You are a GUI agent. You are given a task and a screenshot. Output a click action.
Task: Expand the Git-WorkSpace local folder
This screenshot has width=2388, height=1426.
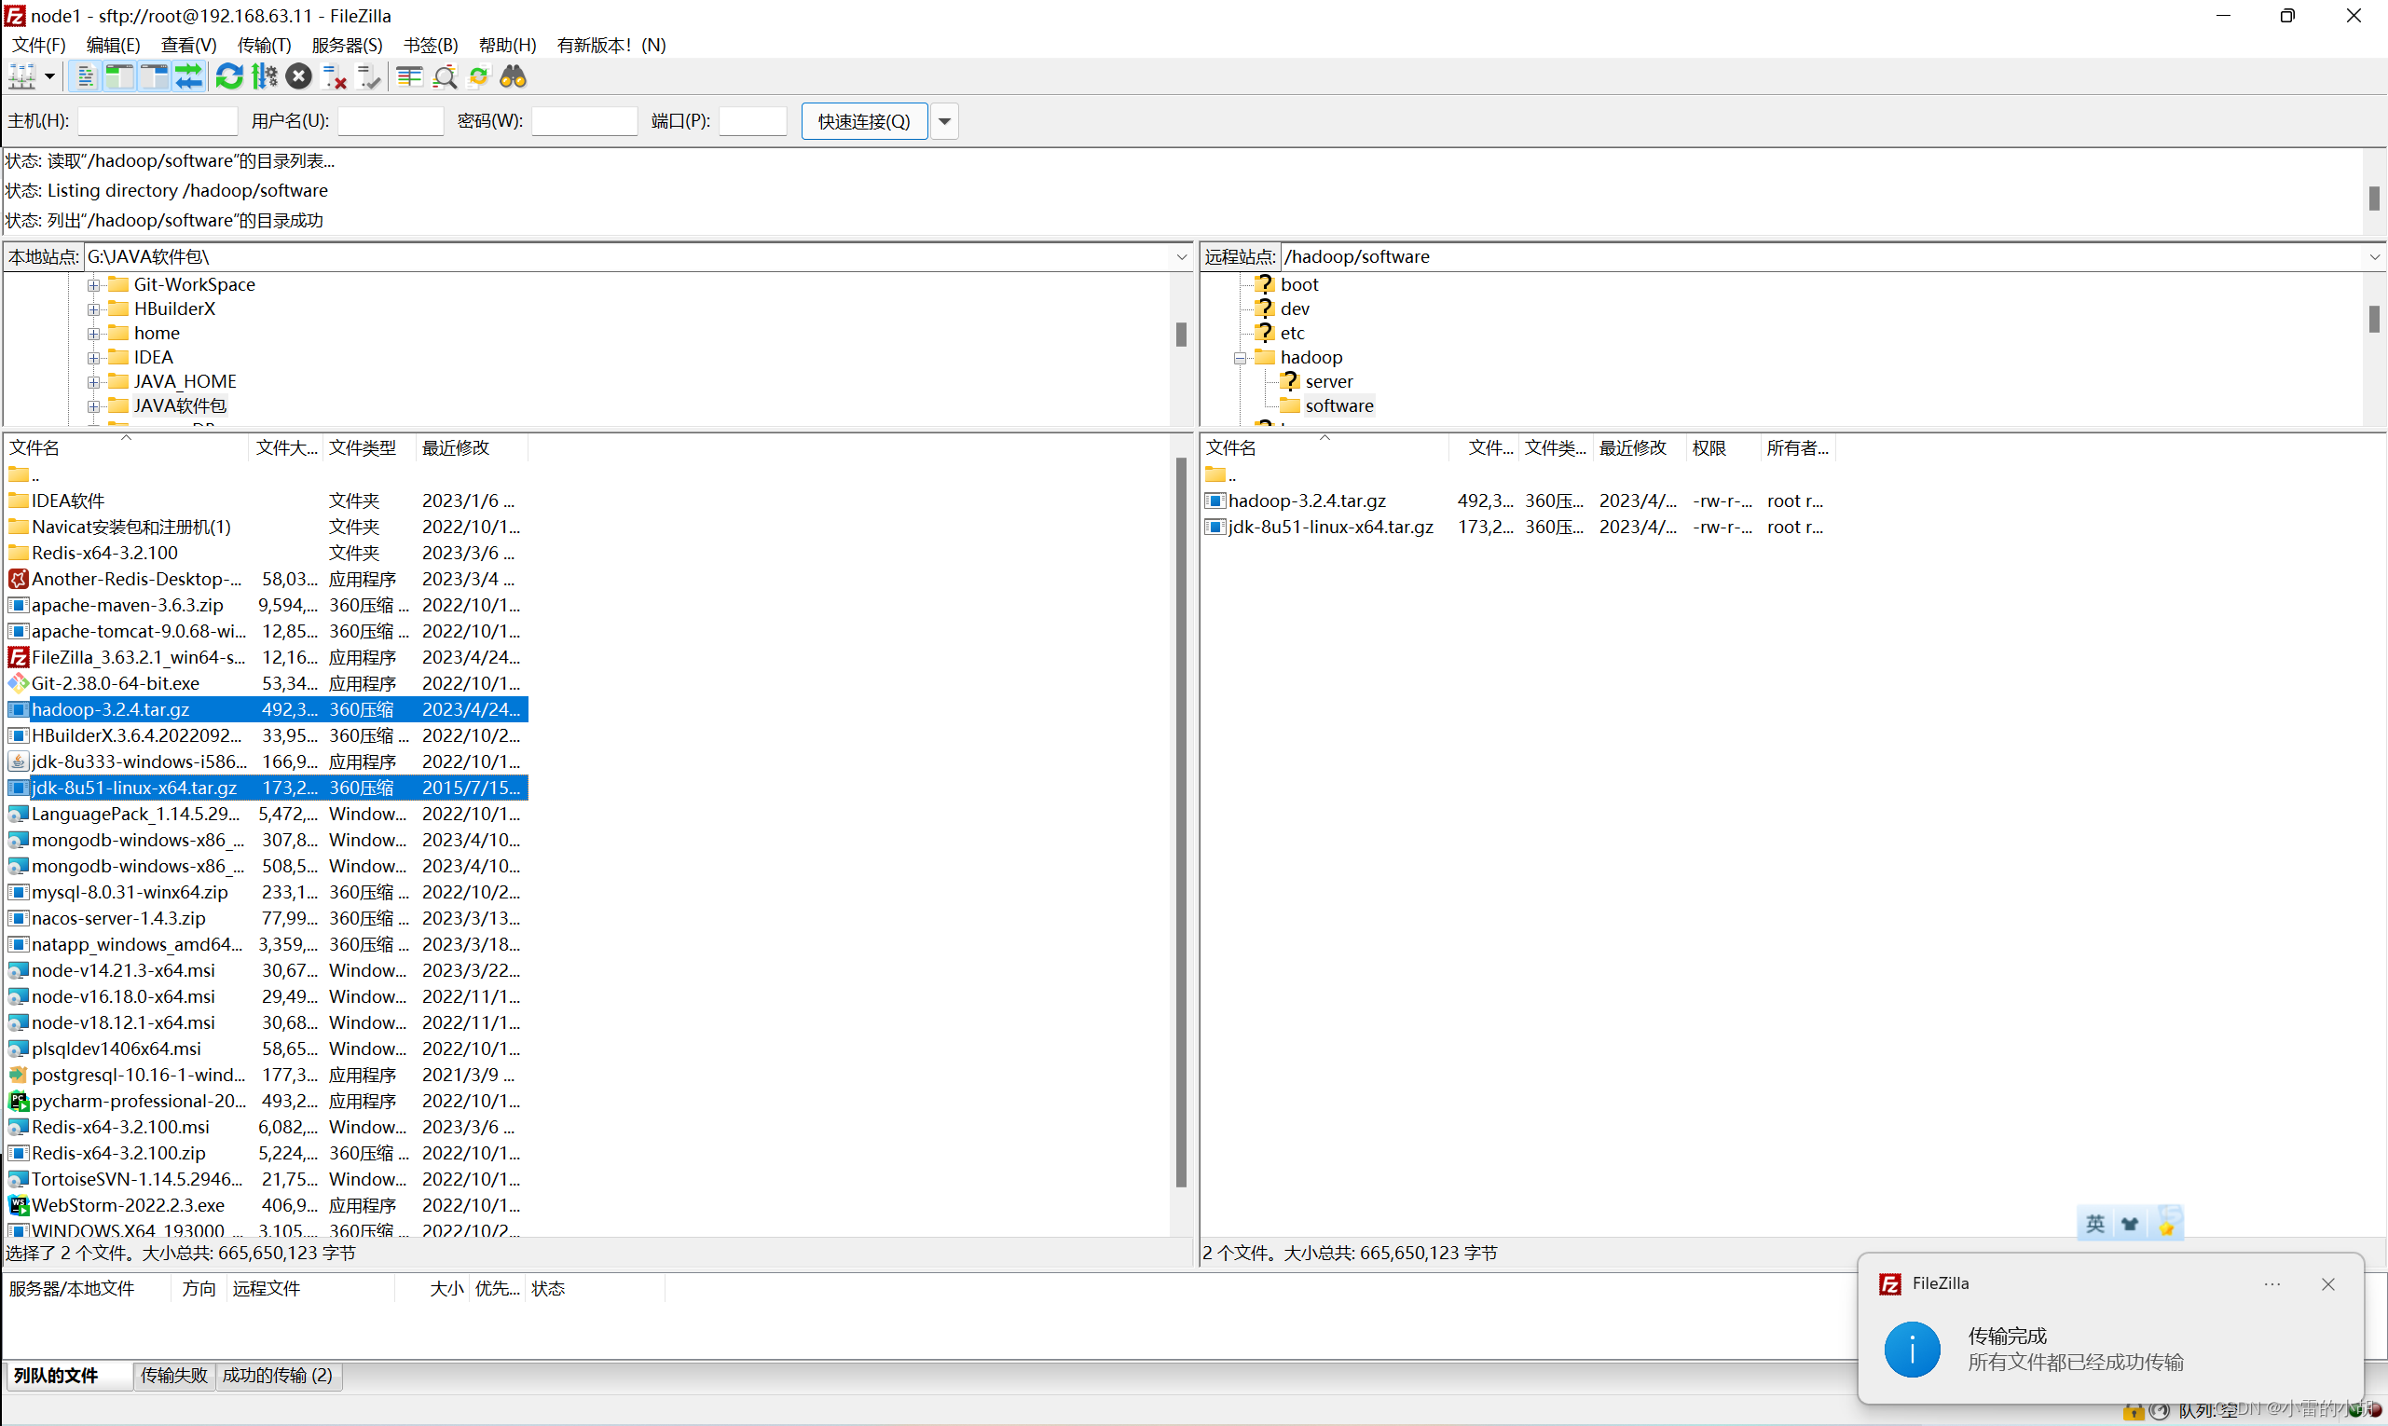pyautogui.click(x=93, y=284)
